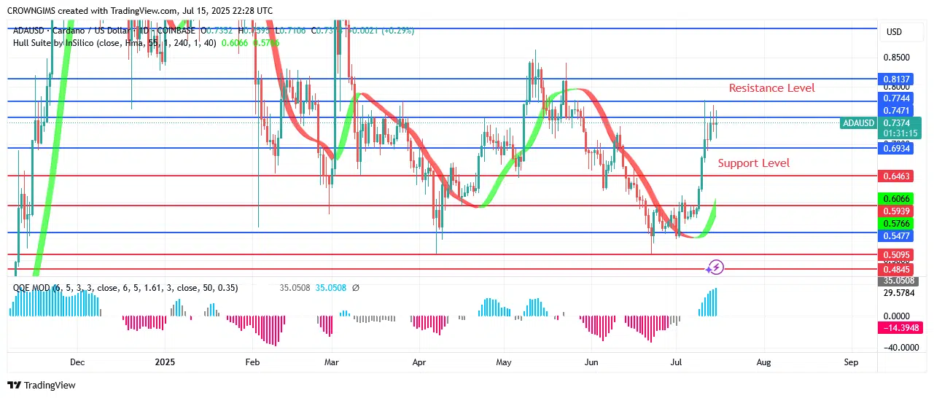The image size is (934, 398).
Task: Click the 2025 year marker on time axis
Action: pyautogui.click(x=165, y=362)
